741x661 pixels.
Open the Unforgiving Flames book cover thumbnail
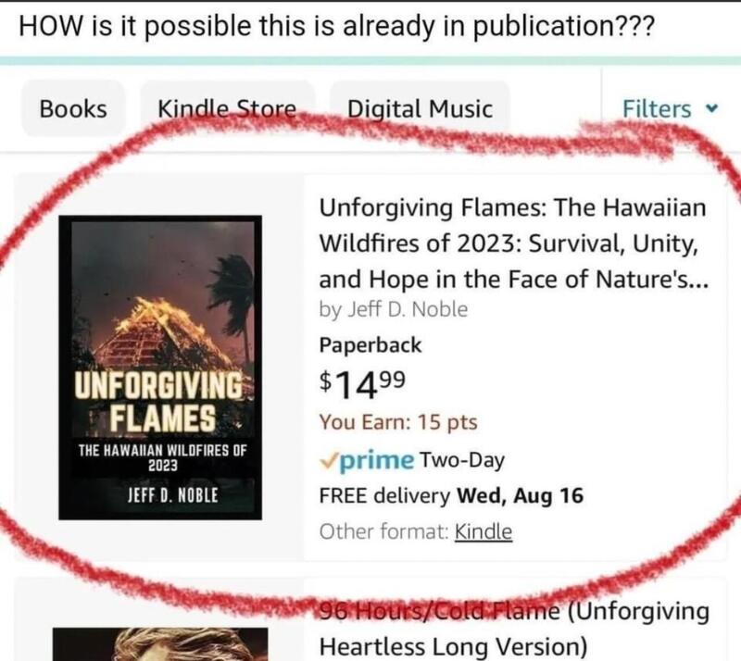tap(160, 368)
